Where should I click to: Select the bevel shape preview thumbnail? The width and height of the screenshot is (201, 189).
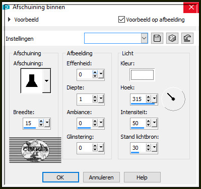click(32, 81)
